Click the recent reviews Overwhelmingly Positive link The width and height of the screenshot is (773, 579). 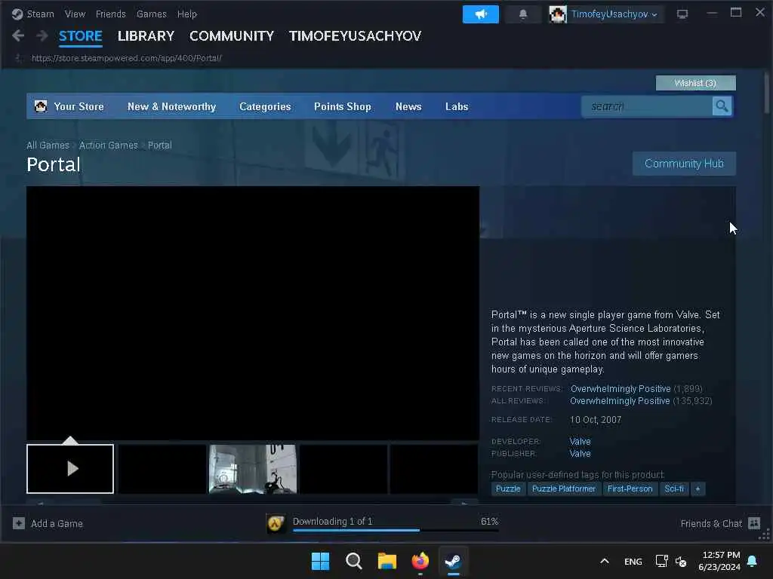[621, 389]
